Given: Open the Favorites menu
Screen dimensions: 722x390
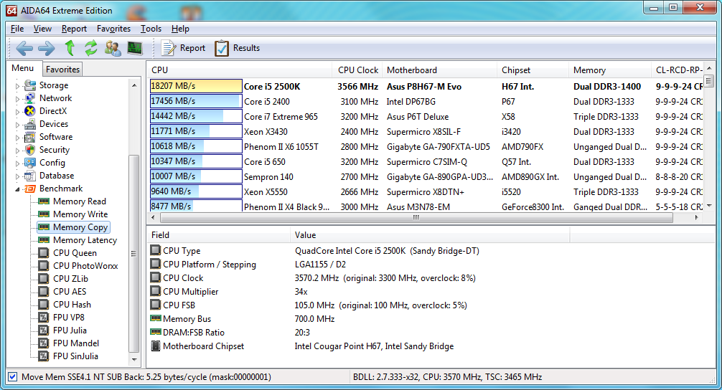Looking at the screenshot, I should [113, 29].
